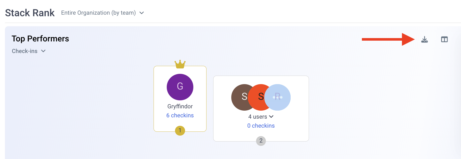Image resolution: width=461 pixels, height=159 pixels.
Task: Open the Entire Organization (by team) dropdown
Action: 102,13
